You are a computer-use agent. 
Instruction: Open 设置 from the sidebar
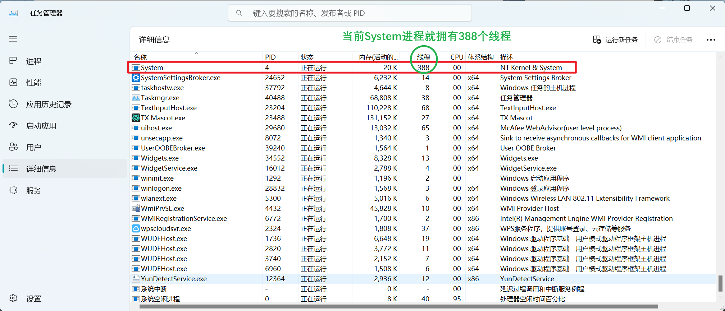tap(65, 298)
